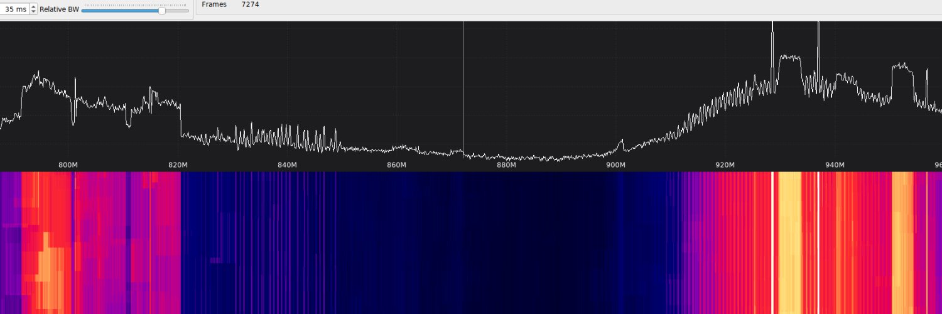
Task: Click the Relative BW label
Action: [x=59, y=9]
